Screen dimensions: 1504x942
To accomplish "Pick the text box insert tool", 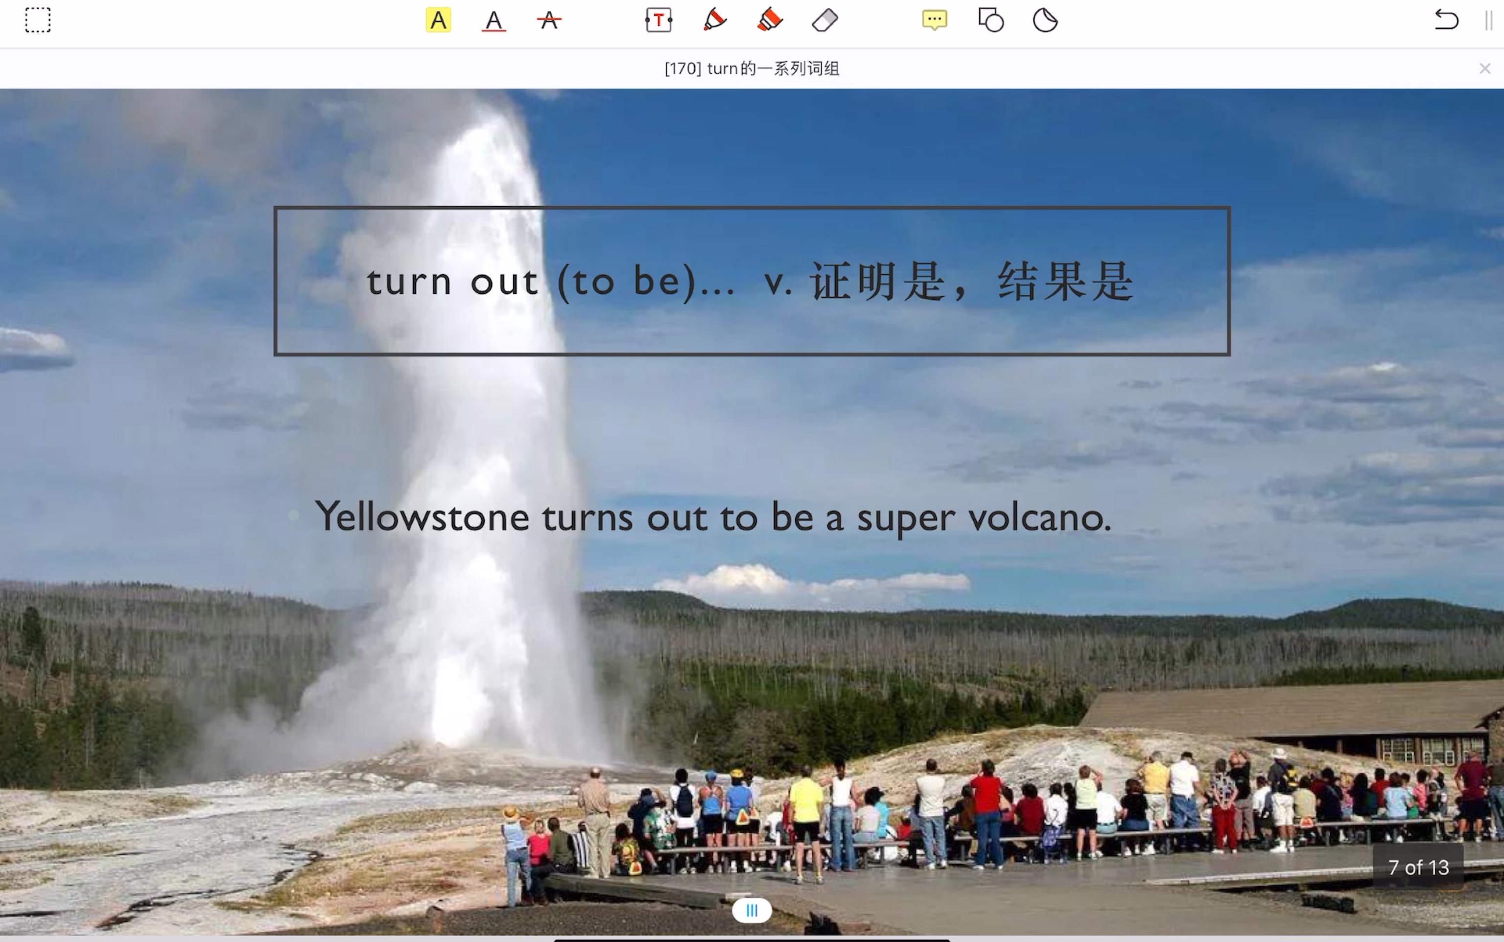I will click(658, 20).
